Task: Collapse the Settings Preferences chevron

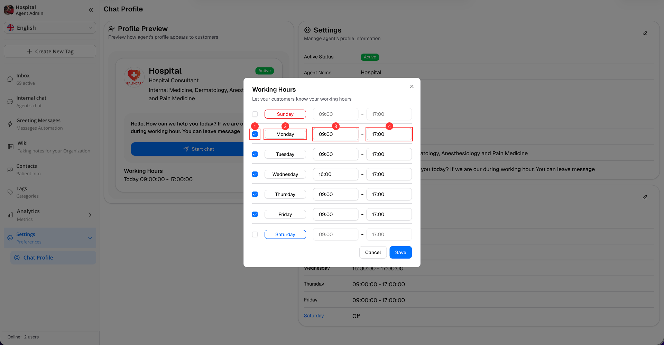Action: pyautogui.click(x=90, y=238)
